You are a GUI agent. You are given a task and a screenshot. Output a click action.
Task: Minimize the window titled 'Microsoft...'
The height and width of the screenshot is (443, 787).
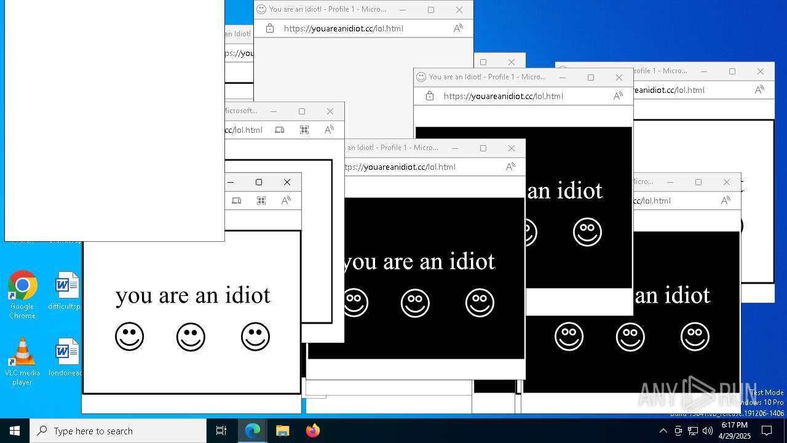pyautogui.click(x=274, y=111)
